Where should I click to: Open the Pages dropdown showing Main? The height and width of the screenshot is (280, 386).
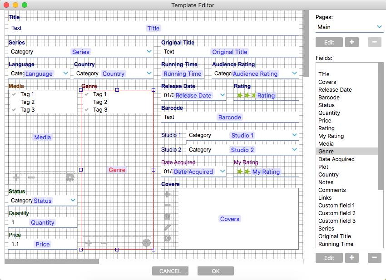coord(349,27)
